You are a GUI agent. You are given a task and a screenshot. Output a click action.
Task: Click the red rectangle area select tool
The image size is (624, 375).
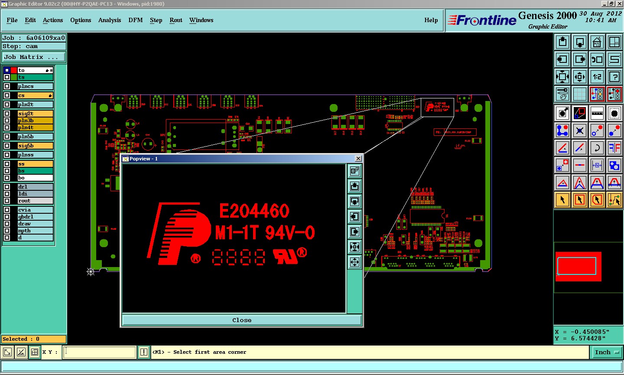coord(580,200)
